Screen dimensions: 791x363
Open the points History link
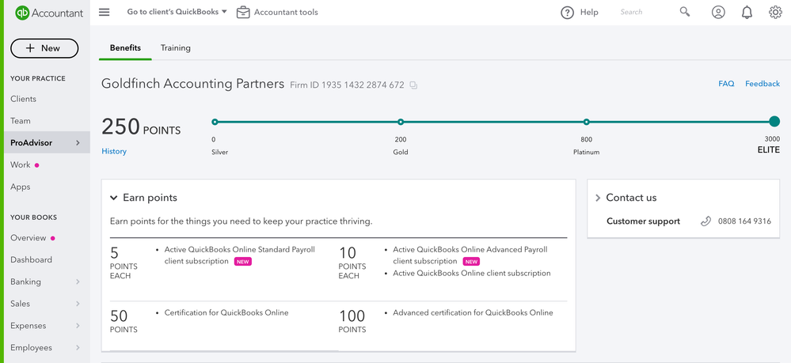click(x=114, y=151)
